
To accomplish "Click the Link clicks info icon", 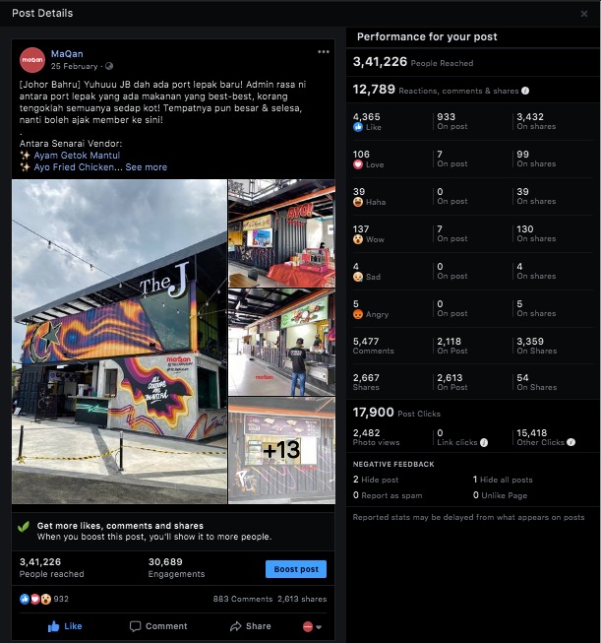I will click(484, 442).
